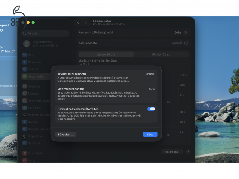Switch to Utolsó 24 óra tab
Viewport: 239px width, 179px height.
pyautogui.click(x=106, y=54)
